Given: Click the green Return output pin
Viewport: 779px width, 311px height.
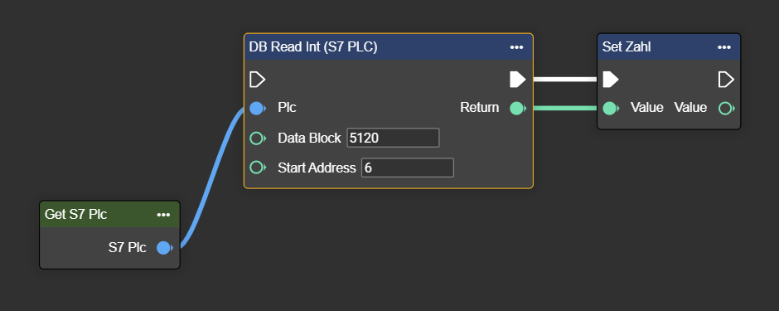Looking at the screenshot, I should click(518, 109).
